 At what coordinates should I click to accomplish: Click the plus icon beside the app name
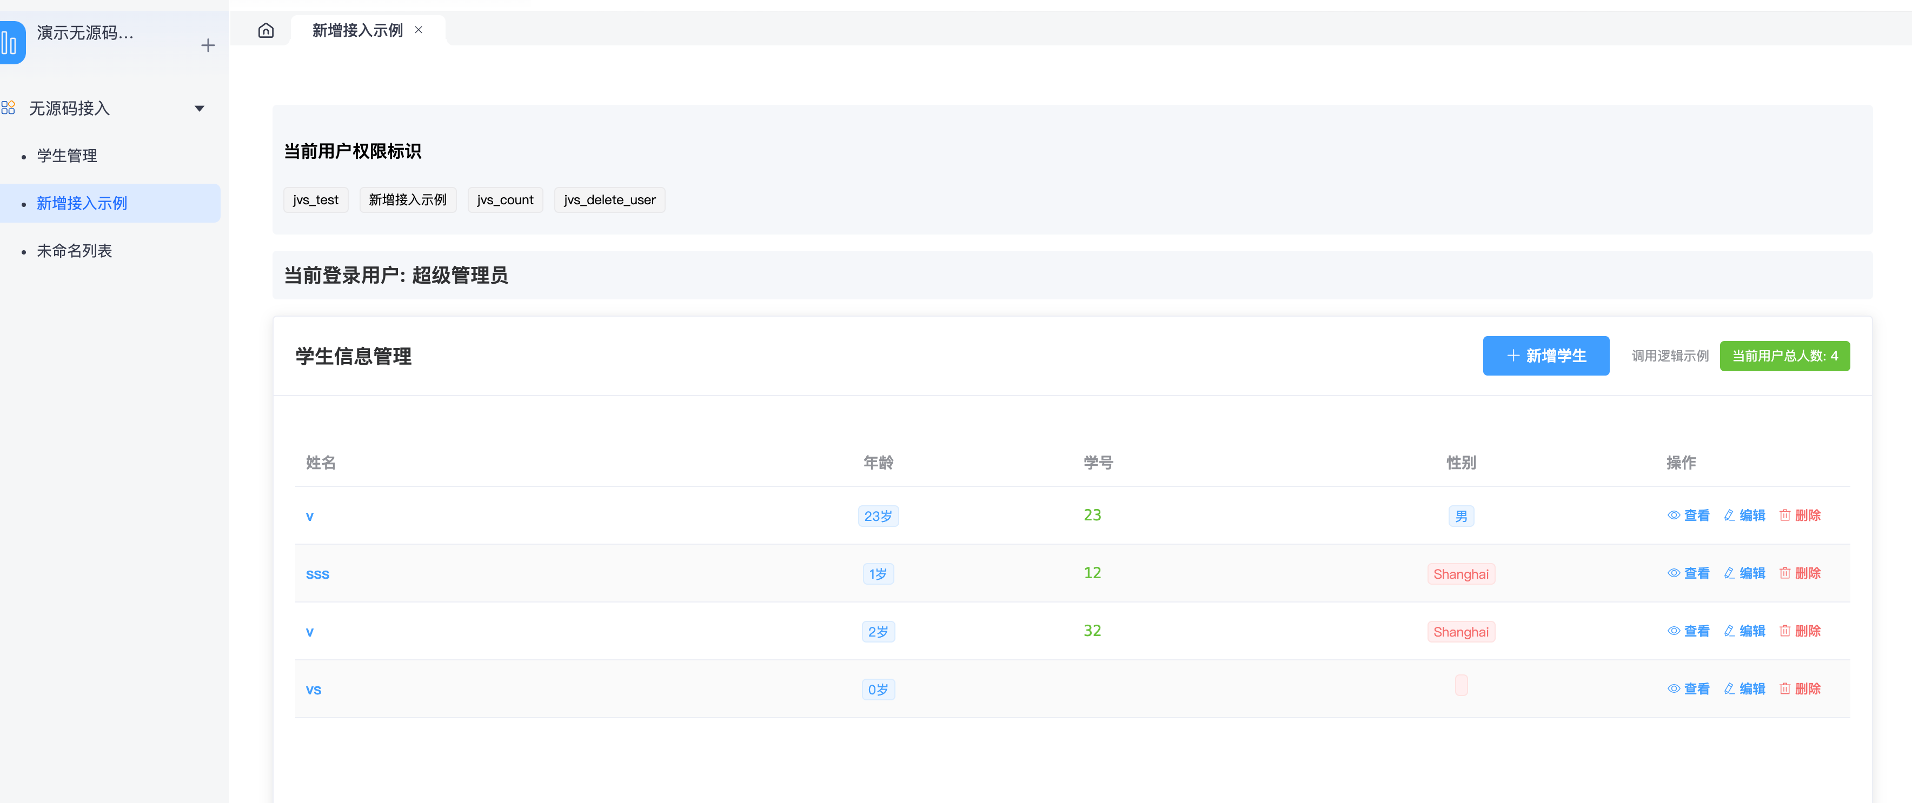click(208, 45)
